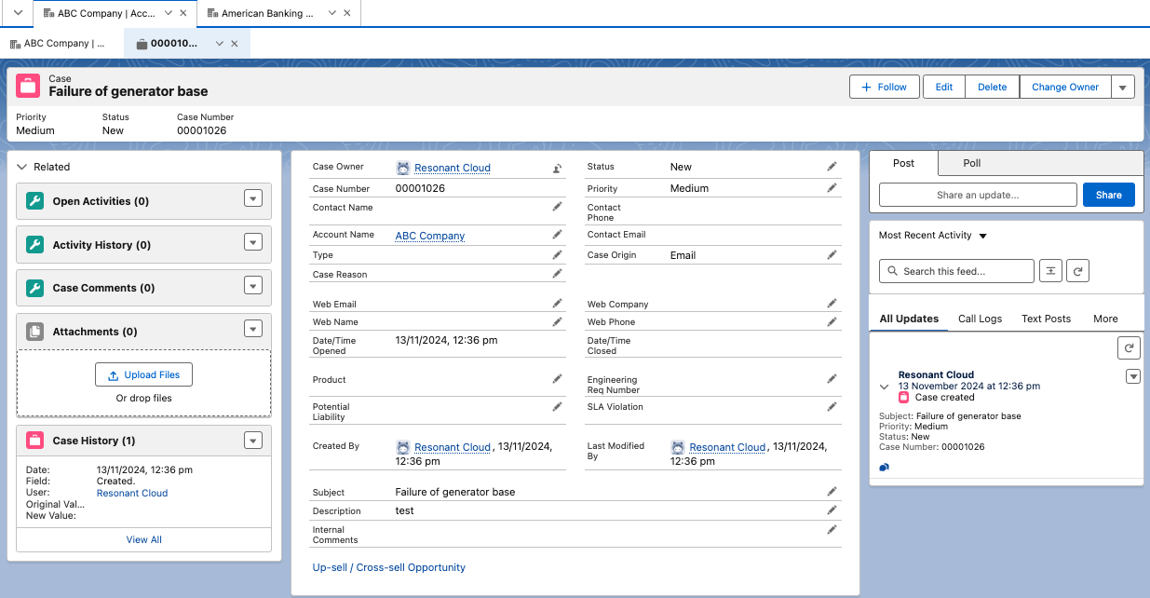Click the Attachments files icon
This screenshot has height=598, width=1150.
click(34, 332)
